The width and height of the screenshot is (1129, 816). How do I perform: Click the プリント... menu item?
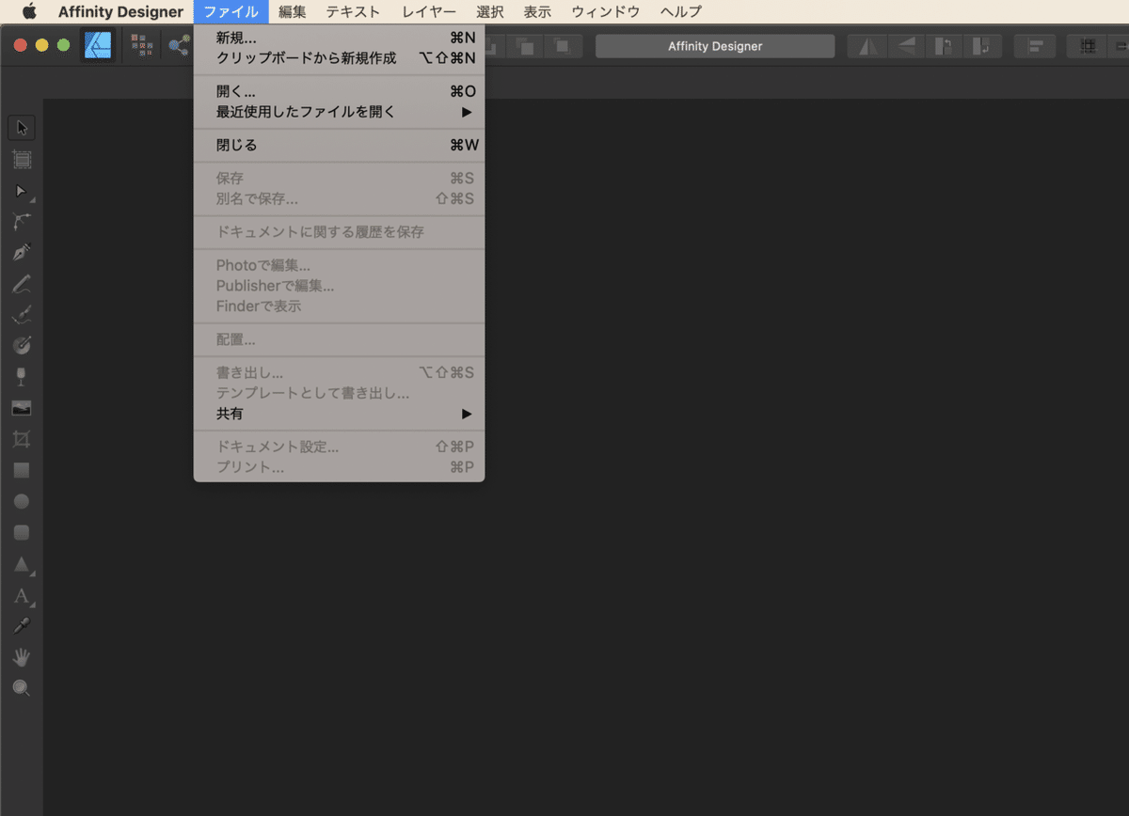click(x=340, y=467)
